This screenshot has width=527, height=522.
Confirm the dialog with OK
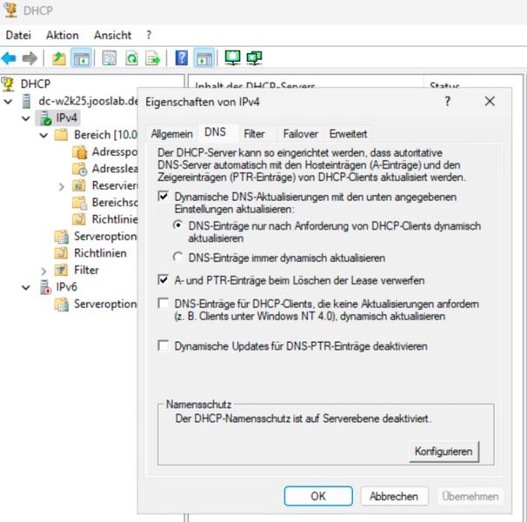coord(318,496)
